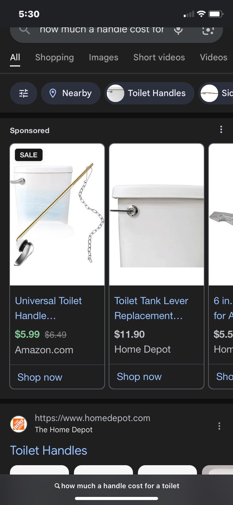Image resolution: width=233 pixels, height=505 pixels.
Task: Open the search filters sliders icon
Action: [24, 93]
